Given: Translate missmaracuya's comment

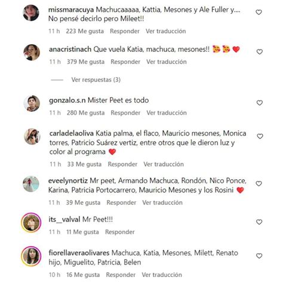Looking at the screenshot, I should point(166,31).
